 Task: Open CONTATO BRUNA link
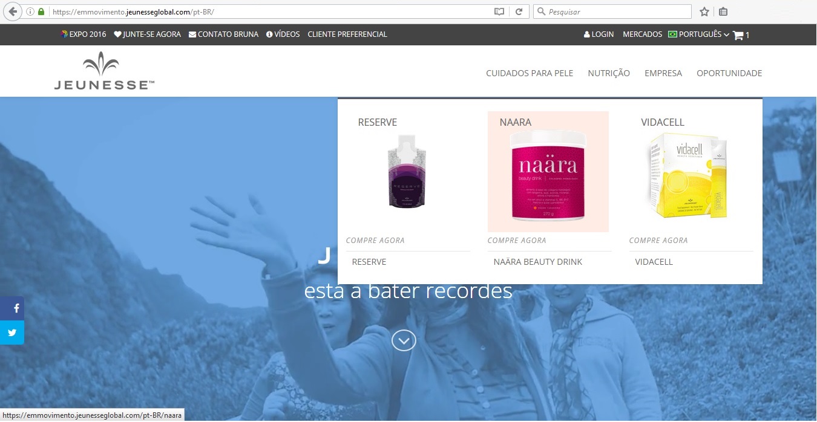click(x=224, y=34)
